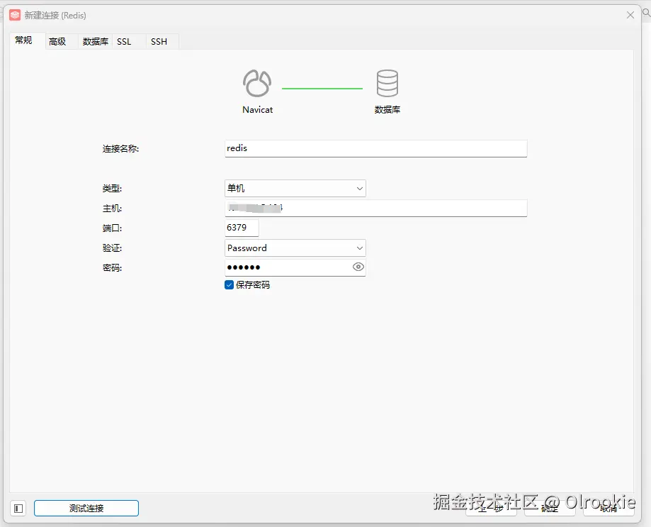651x527 pixels.
Task: Click the 上一步 button
Action: 491,509
